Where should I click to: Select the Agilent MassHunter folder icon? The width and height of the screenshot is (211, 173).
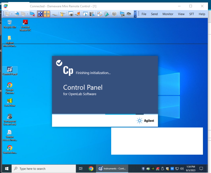click(x=10, y=41)
